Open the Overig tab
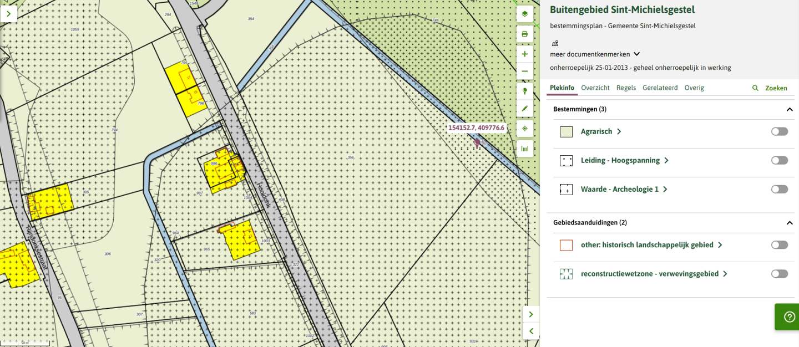Screen dimensions: 799x347 pyautogui.click(x=694, y=88)
